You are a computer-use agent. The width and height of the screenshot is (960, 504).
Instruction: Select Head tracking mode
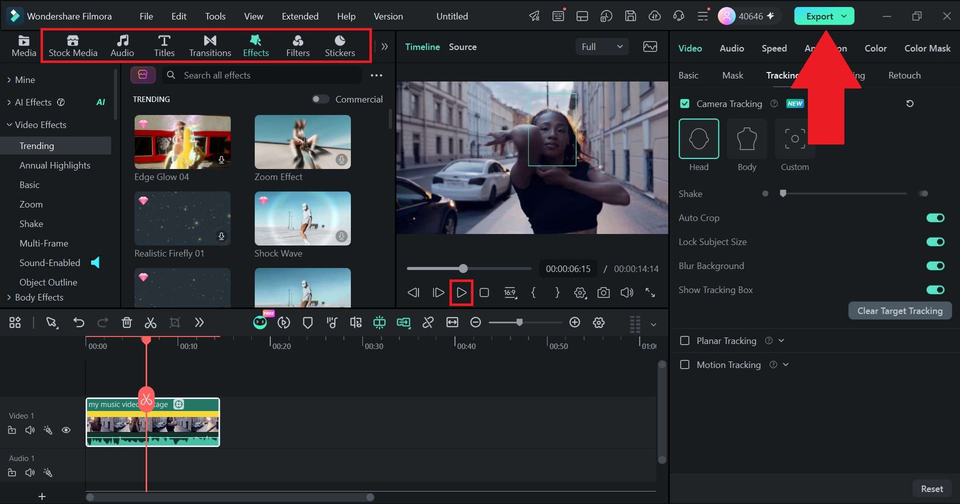699,138
